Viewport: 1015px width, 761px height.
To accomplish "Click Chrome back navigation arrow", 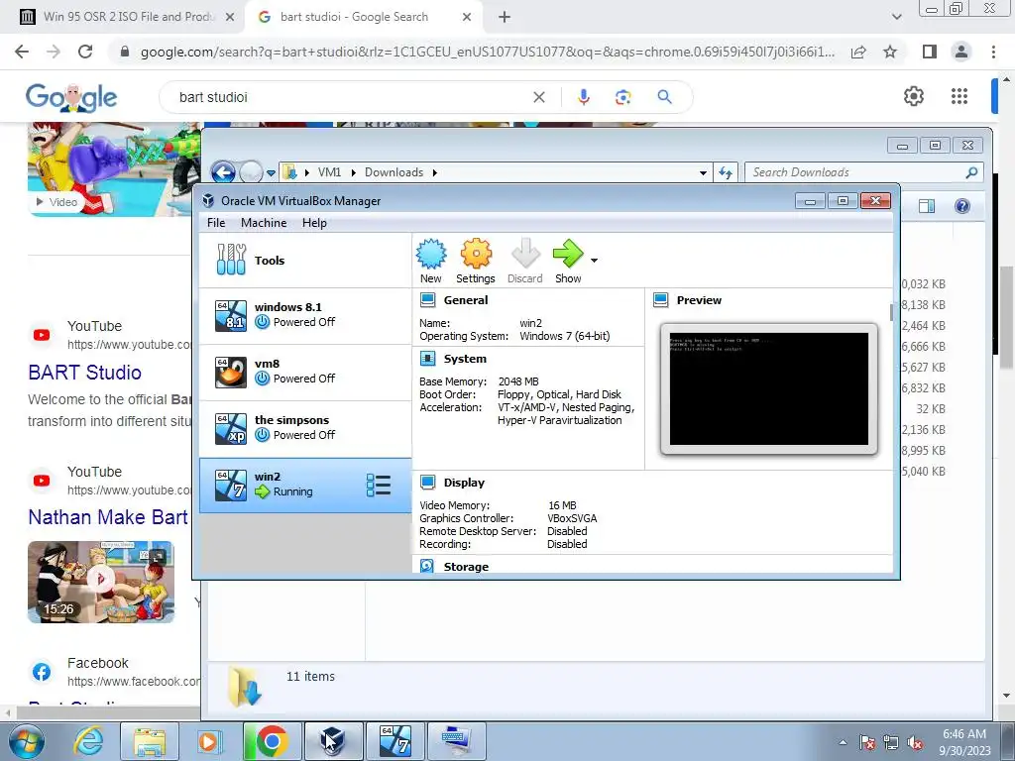I will tap(22, 52).
